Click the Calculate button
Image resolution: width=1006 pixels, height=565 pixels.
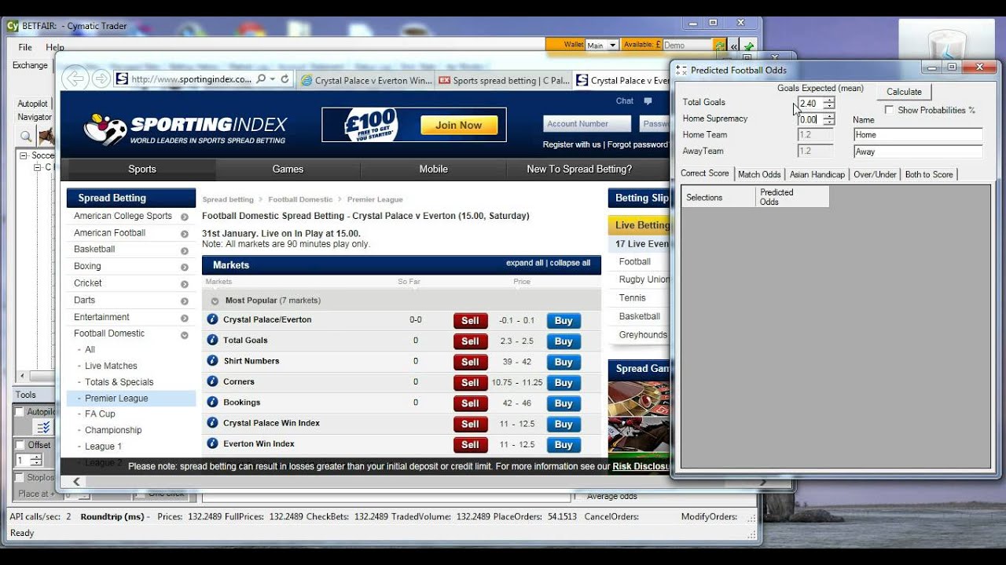[904, 92]
